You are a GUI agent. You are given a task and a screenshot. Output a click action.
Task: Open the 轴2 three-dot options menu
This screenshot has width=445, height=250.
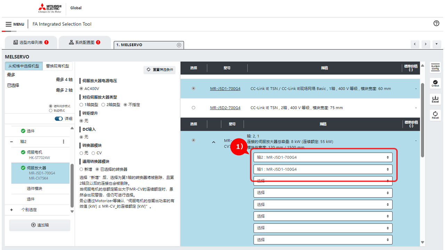(64, 142)
